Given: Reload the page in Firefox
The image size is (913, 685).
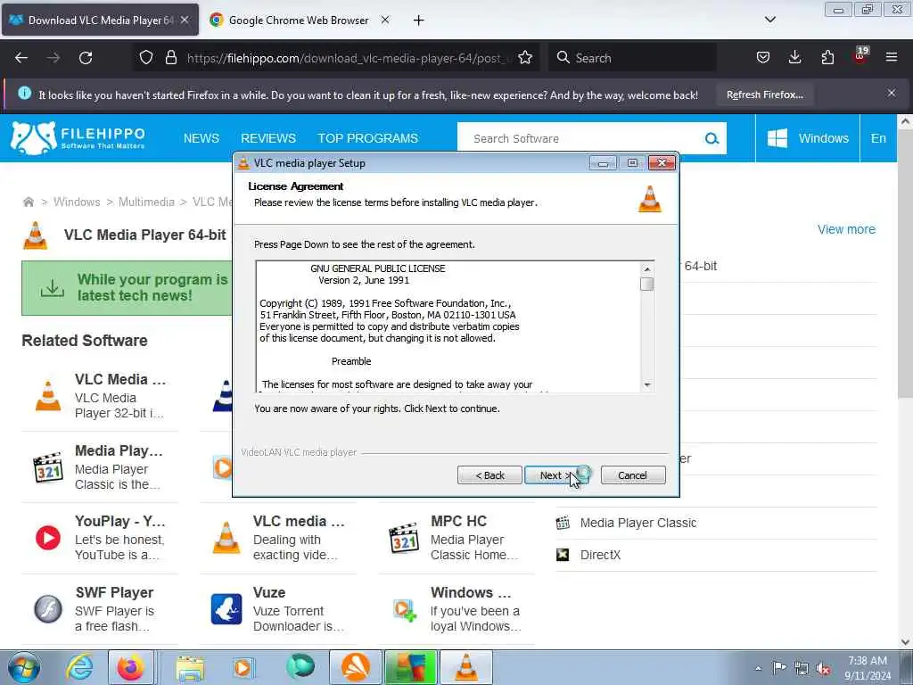Looking at the screenshot, I should click(86, 58).
